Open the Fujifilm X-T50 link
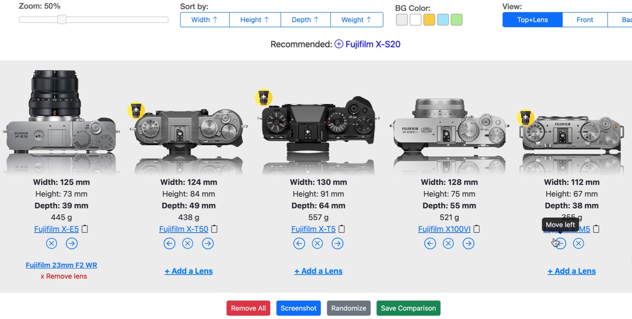632x319 pixels. [x=184, y=229]
